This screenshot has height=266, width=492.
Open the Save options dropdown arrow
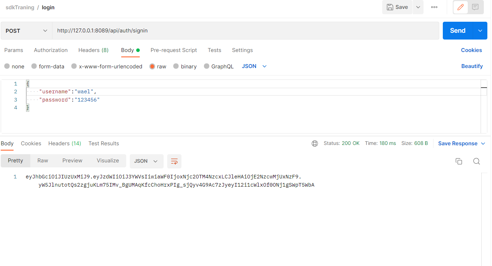pyautogui.click(x=418, y=7)
